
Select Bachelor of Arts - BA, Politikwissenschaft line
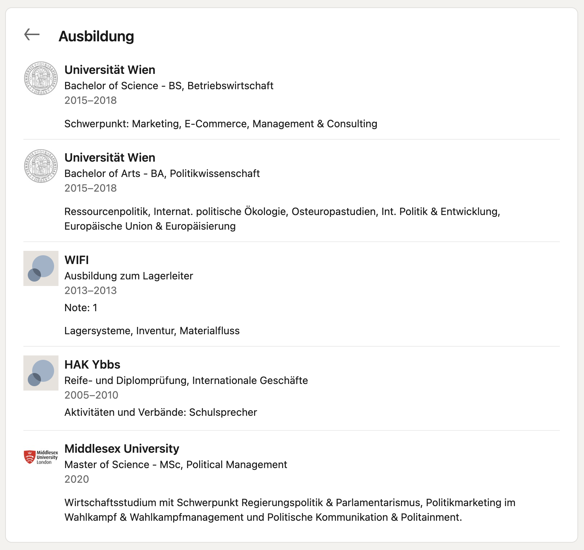162,173
